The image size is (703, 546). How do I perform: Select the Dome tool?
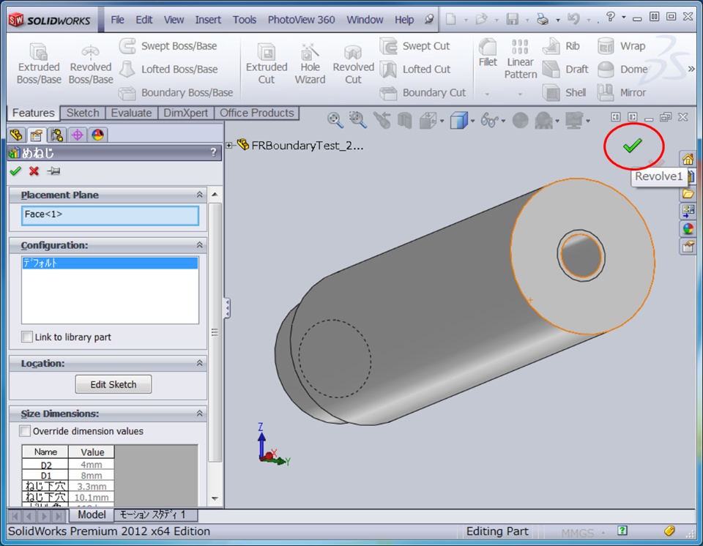622,69
